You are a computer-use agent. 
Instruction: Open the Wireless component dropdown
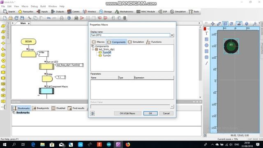click(90, 12)
